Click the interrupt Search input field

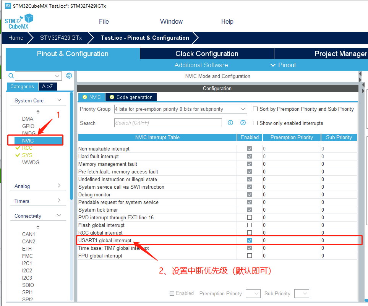[x=168, y=123]
